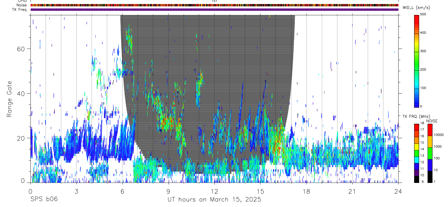Click the '0' tick on Range Gate axis

[23, 181]
